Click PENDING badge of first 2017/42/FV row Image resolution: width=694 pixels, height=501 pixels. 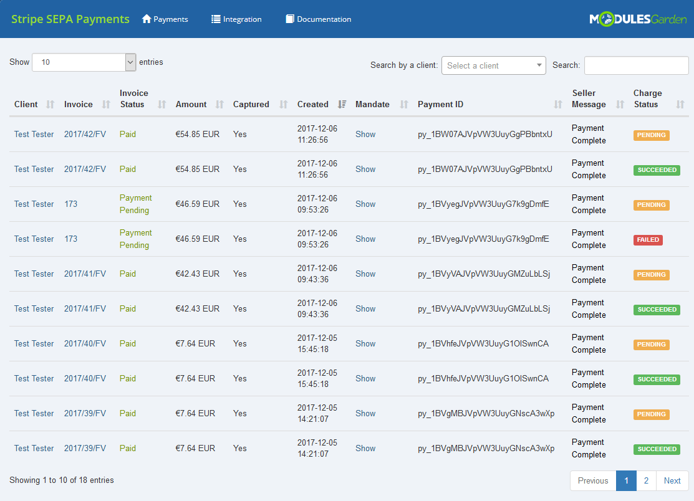pyautogui.click(x=651, y=135)
